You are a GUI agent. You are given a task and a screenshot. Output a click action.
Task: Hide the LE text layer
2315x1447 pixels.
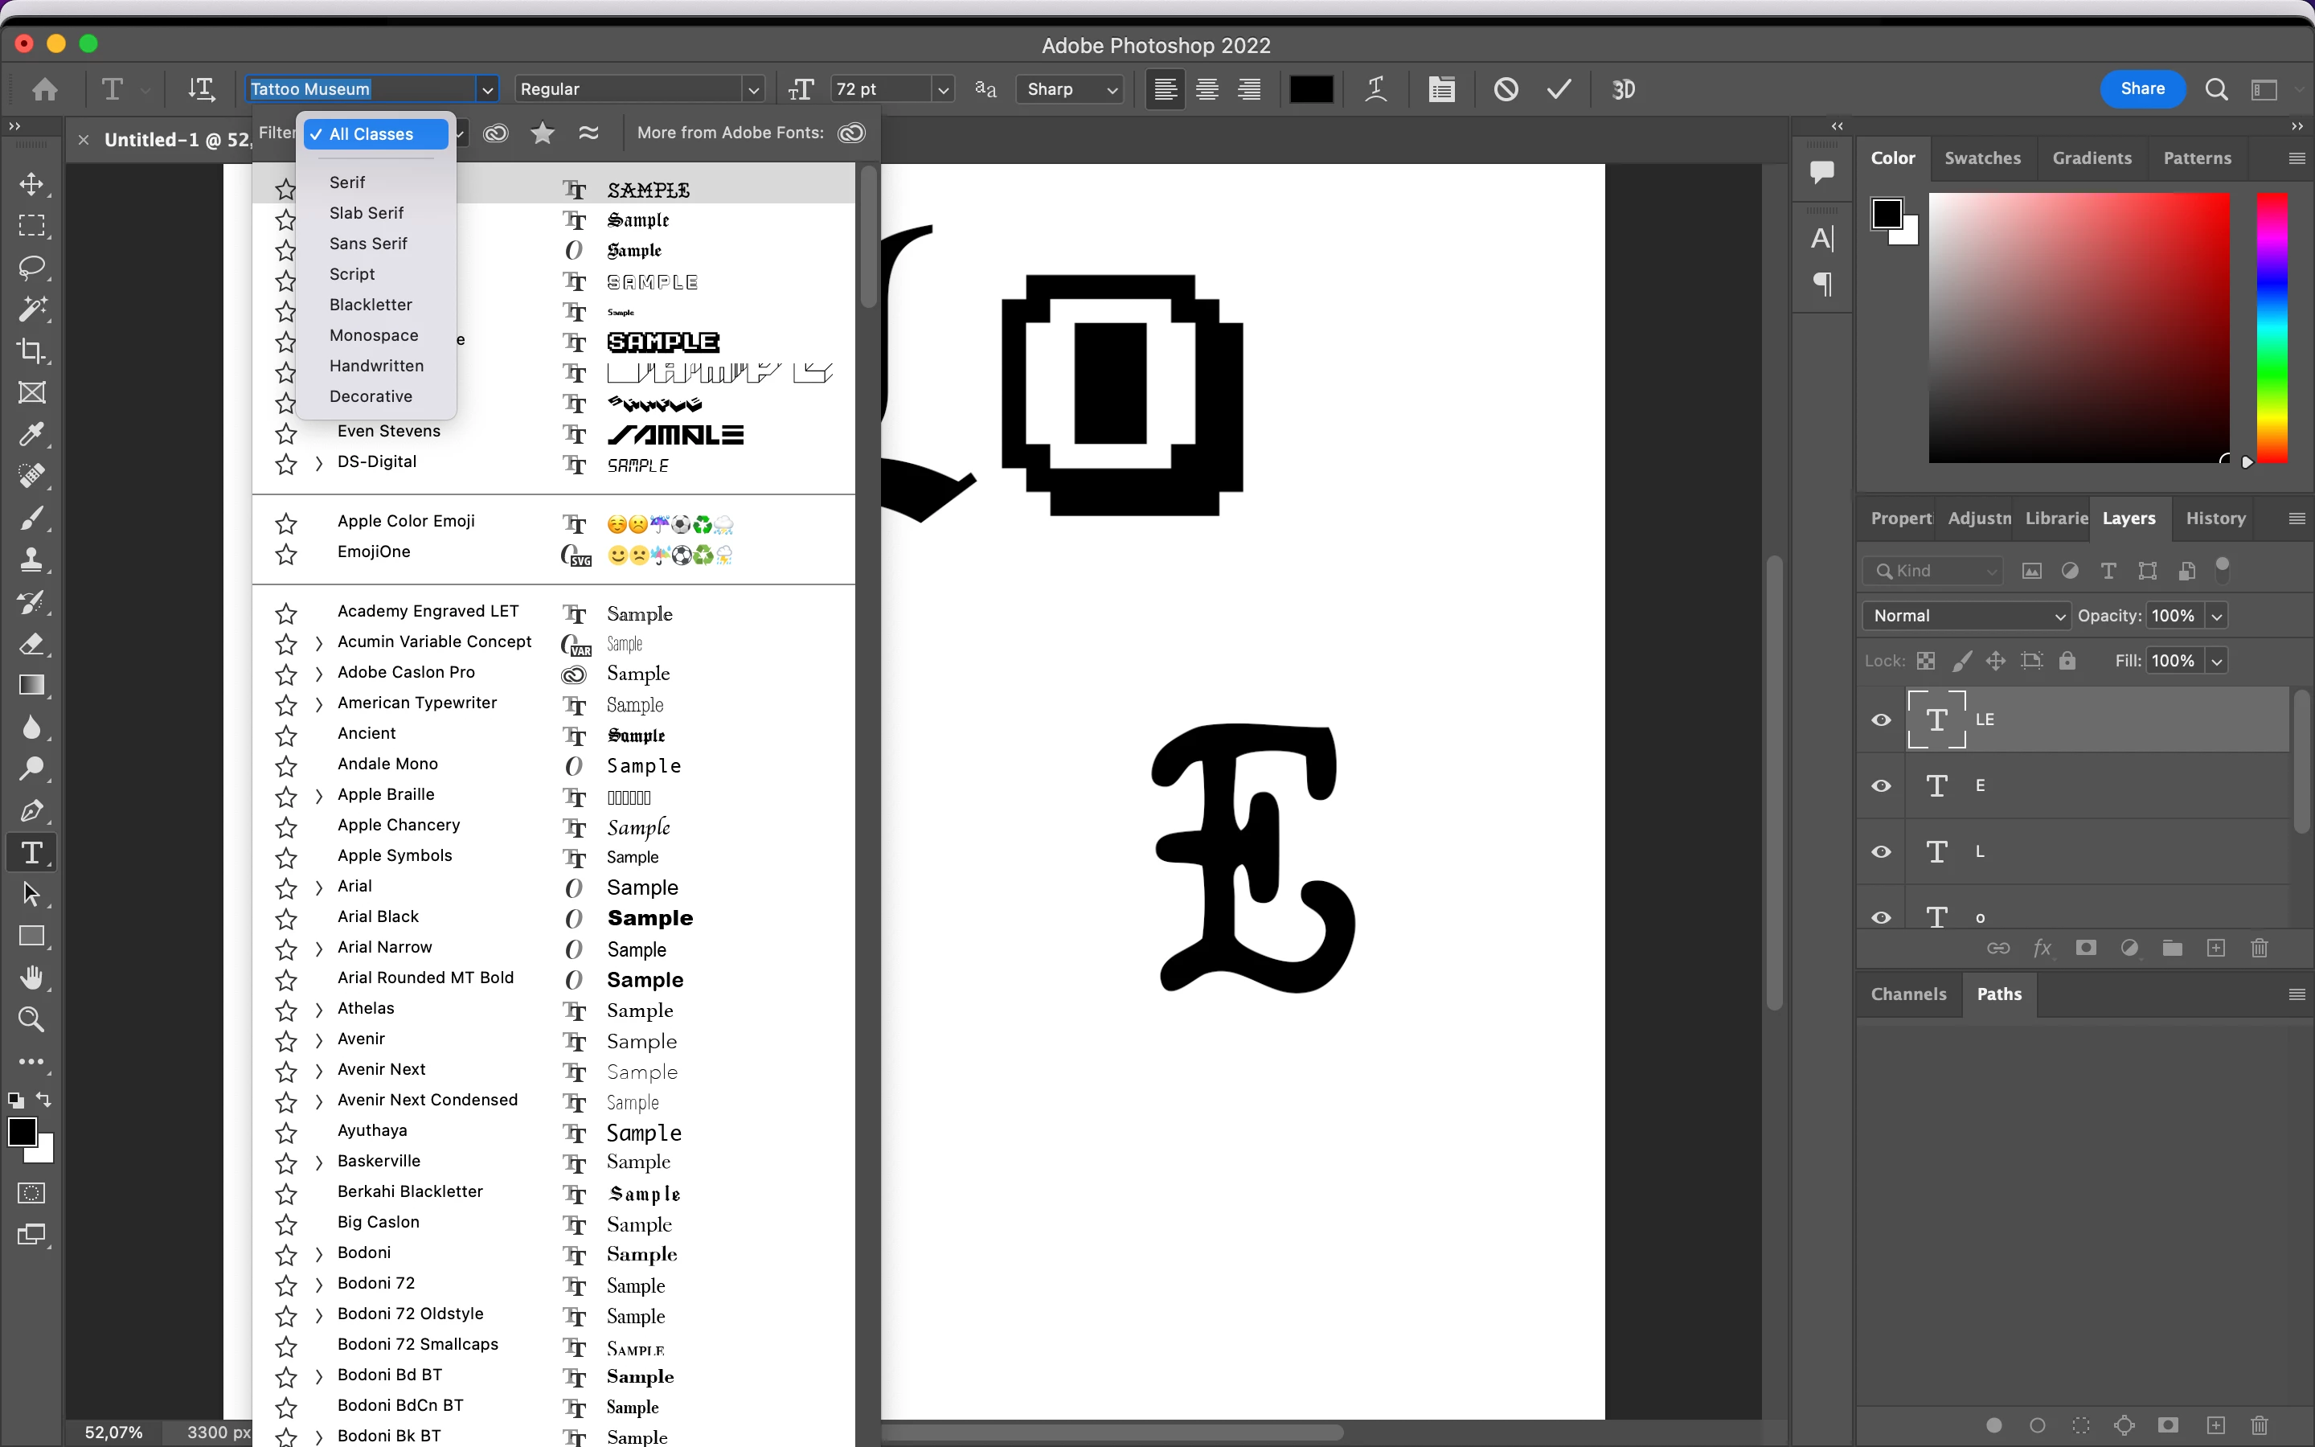click(x=1881, y=719)
